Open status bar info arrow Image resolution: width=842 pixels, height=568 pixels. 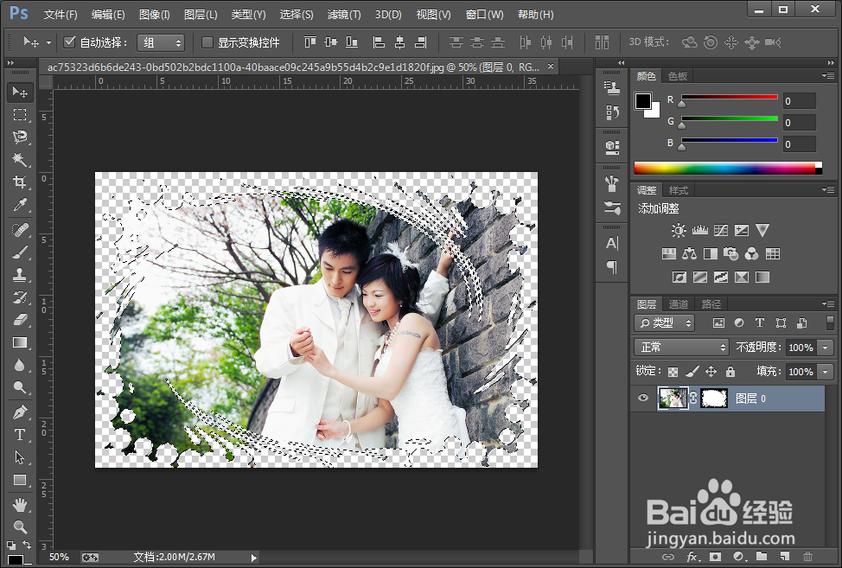click(x=254, y=558)
